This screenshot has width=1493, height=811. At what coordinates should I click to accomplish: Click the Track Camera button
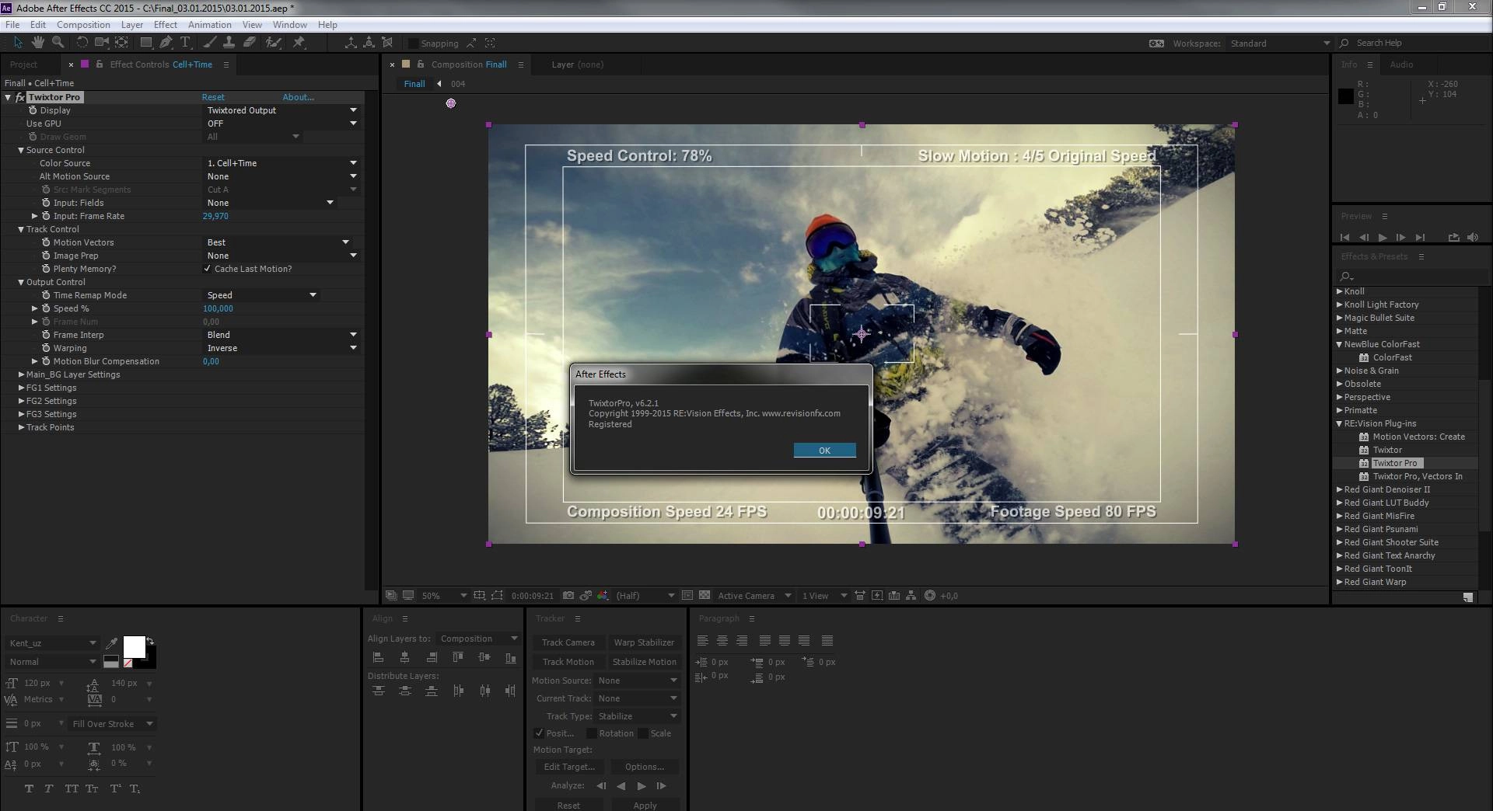click(568, 642)
